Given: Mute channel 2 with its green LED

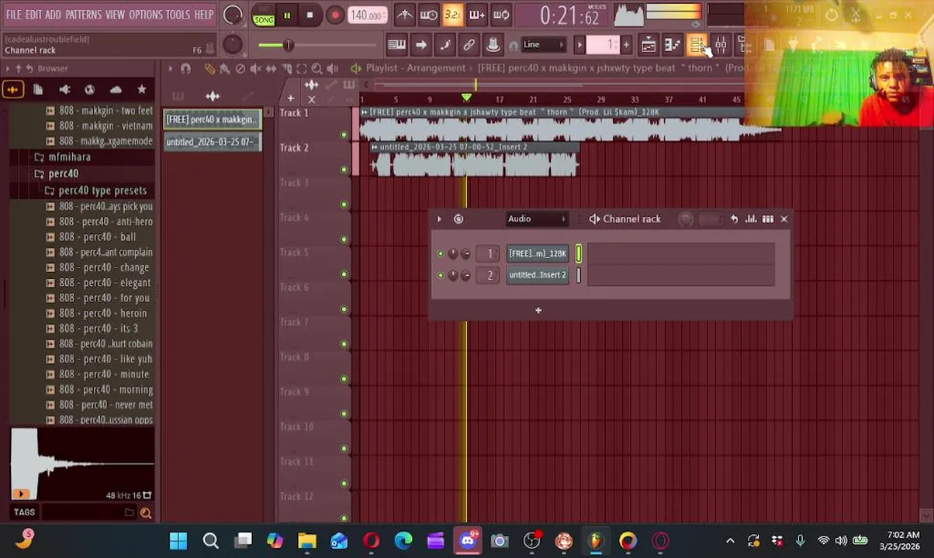Looking at the screenshot, I should coord(441,275).
